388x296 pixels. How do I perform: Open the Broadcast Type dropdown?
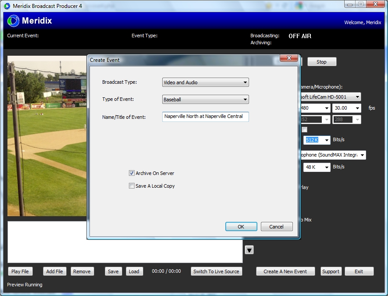(x=205, y=82)
